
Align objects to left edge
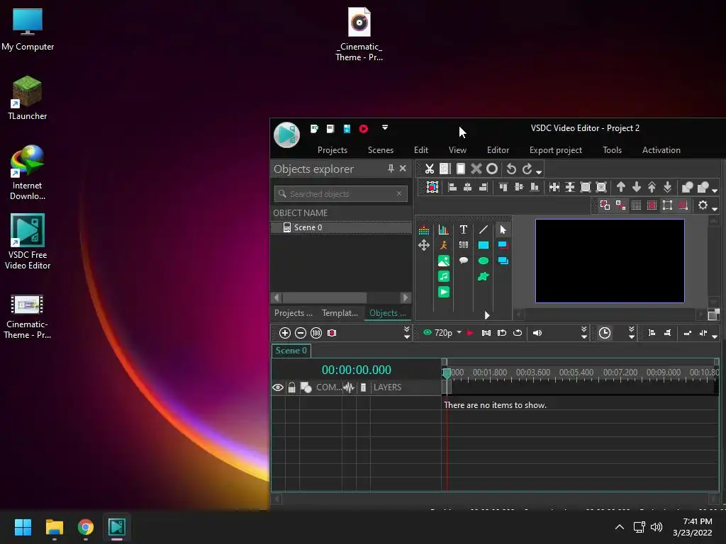(x=452, y=187)
